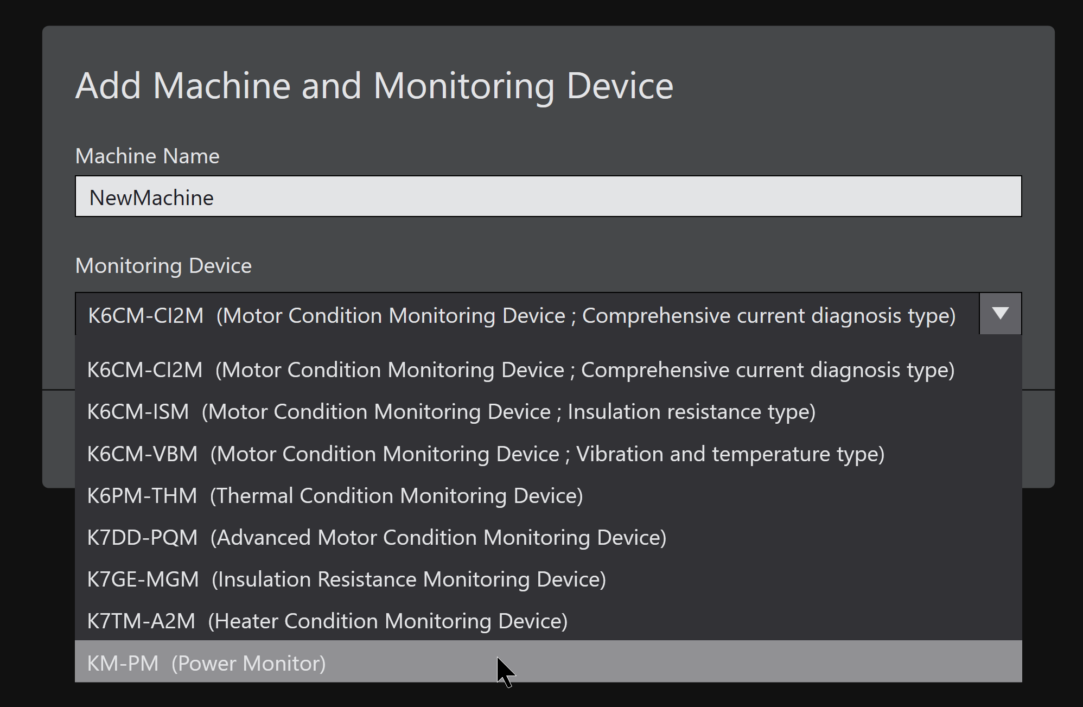Click the Monitoring Device field label
The image size is (1083, 707).
click(x=163, y=266)
